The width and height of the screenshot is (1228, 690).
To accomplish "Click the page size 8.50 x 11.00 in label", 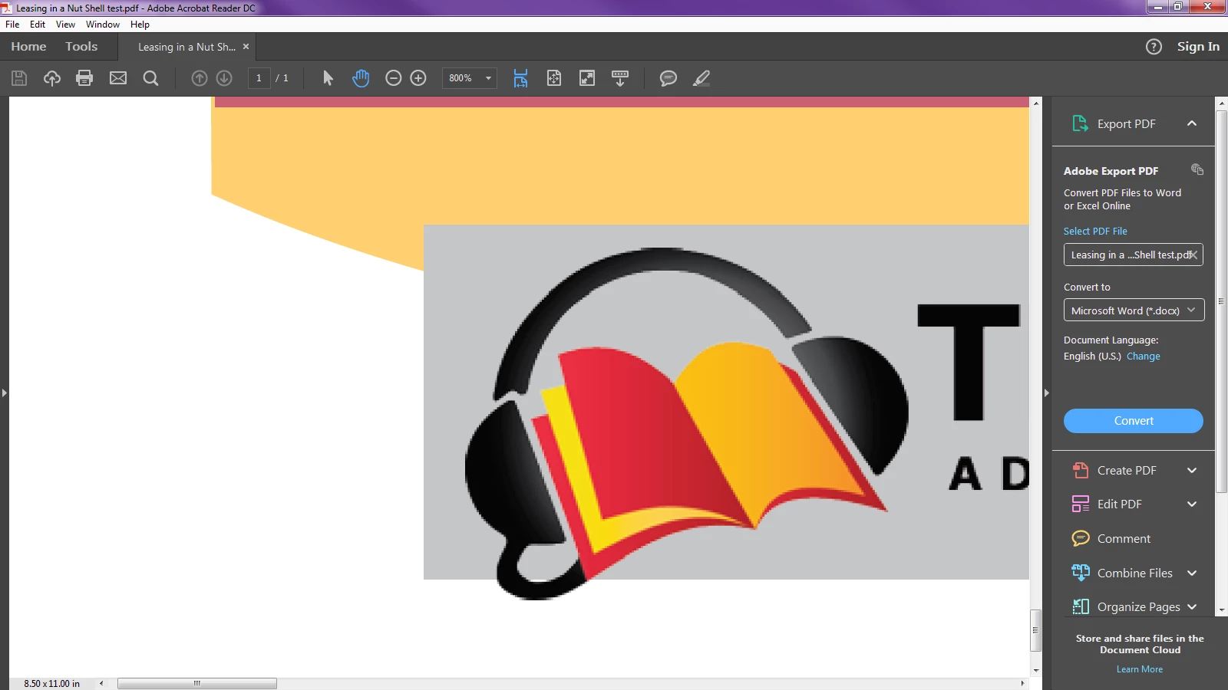I will pos(51,684).
